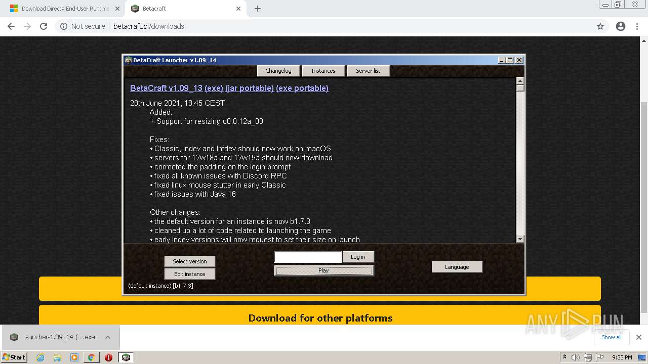Image resolution: width=648 pixels, height=364 pixels.
Task: Click the BetaCraft v1.09_13 link
Action: [166, 88]
